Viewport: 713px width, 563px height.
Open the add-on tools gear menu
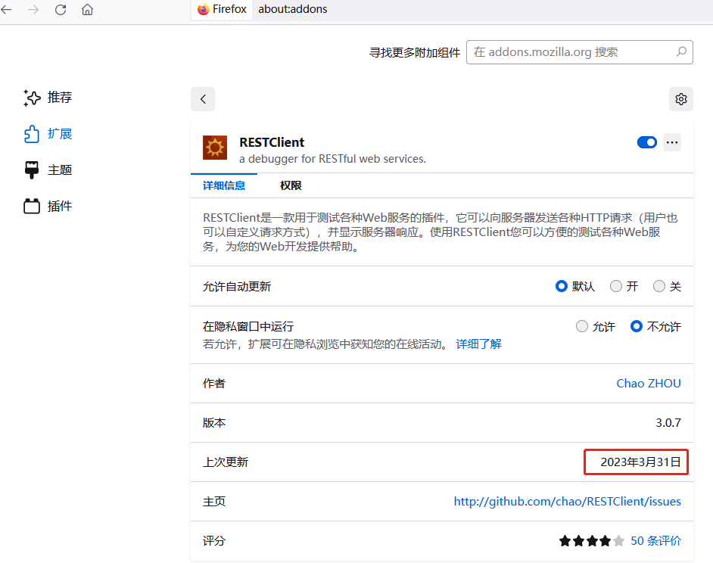[x=680, y=99]
